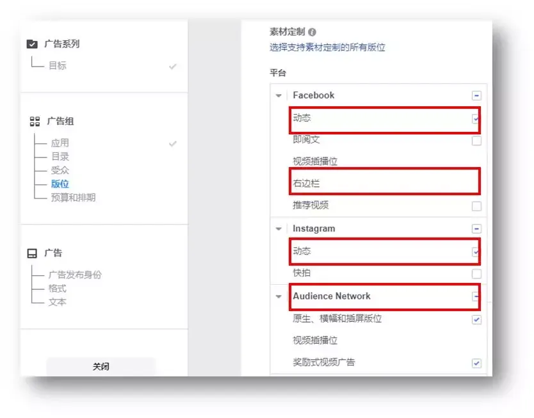
Task: Click the checkmark beside 应用
Action: tap(173, 143)
